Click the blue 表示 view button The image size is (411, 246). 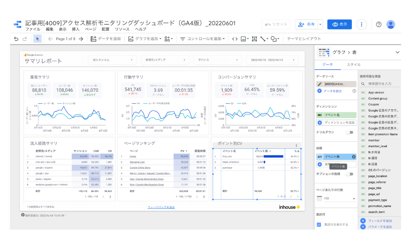pos(339,24)
